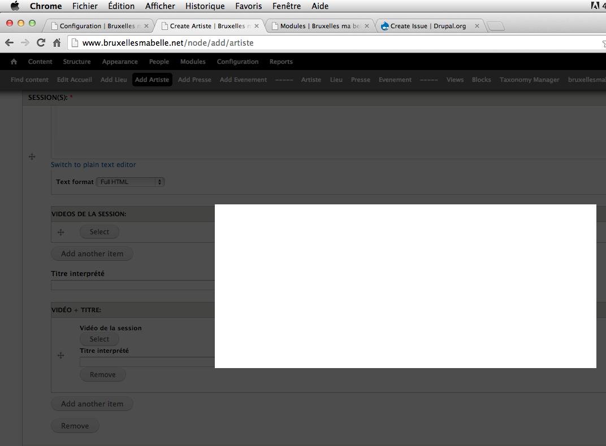Click Configuration in the Drupal admin toolbar

237,62
